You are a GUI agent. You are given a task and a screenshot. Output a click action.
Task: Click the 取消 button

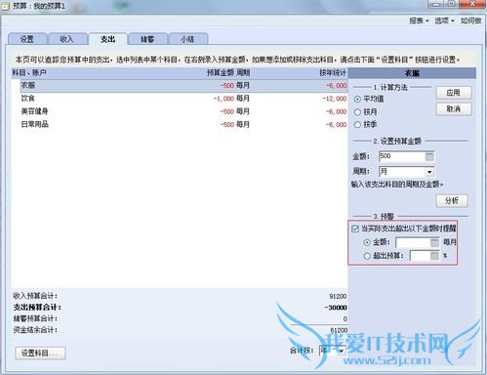tap(454, 109)
